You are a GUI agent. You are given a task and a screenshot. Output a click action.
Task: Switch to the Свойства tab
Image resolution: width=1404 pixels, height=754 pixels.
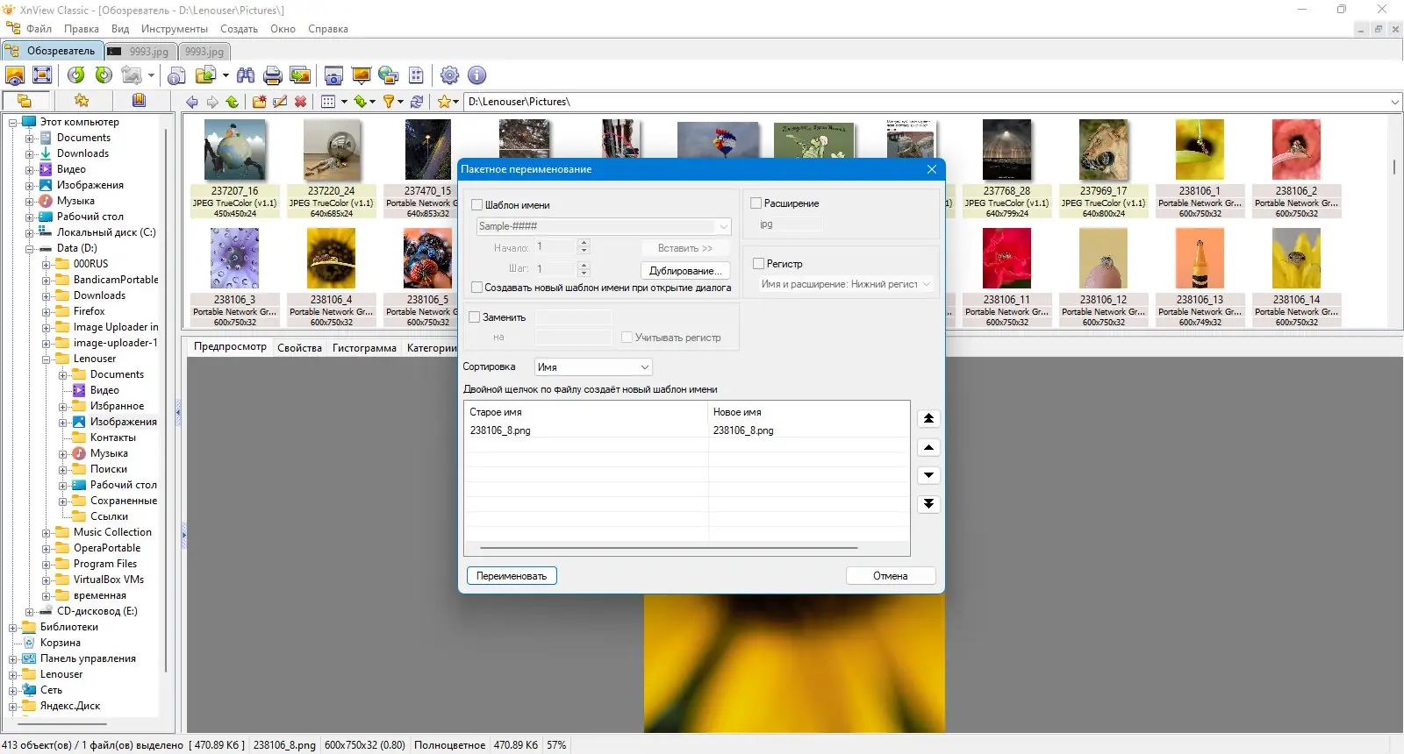coord(299,348)
